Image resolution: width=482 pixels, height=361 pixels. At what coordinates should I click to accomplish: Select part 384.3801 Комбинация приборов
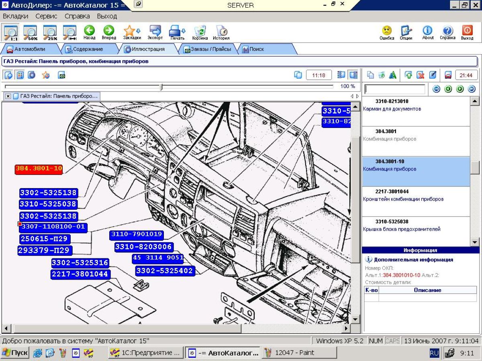coord(416,142)
